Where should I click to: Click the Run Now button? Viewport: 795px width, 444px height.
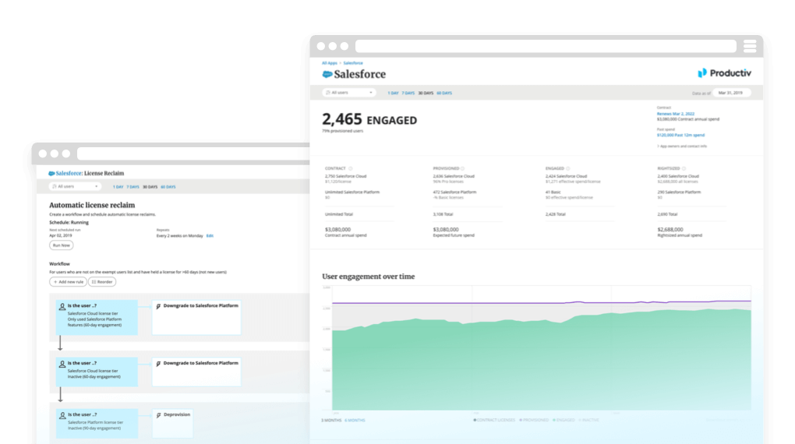click(x=62, y=245)
